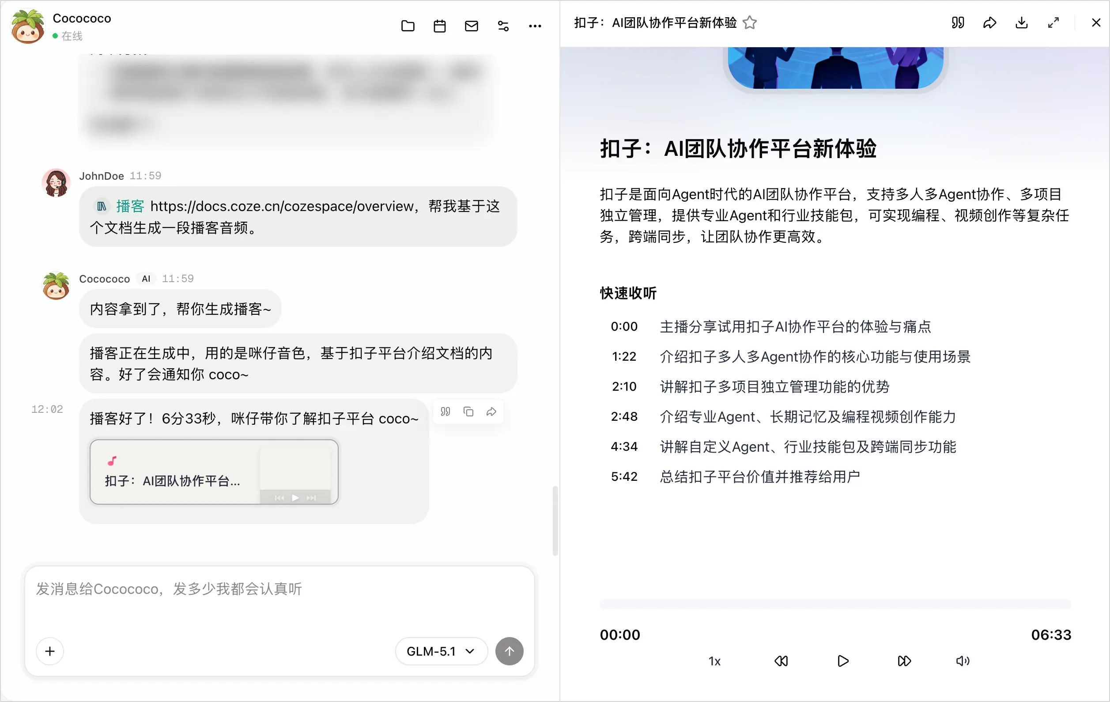1110x702 pixels.
Task: Click JohnDoe's avatar in the chat
Action: tap(56, 182)
